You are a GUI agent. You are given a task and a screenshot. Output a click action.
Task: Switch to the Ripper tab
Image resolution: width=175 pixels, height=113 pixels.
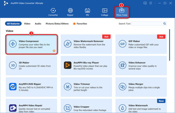click(x=70, y=12)
